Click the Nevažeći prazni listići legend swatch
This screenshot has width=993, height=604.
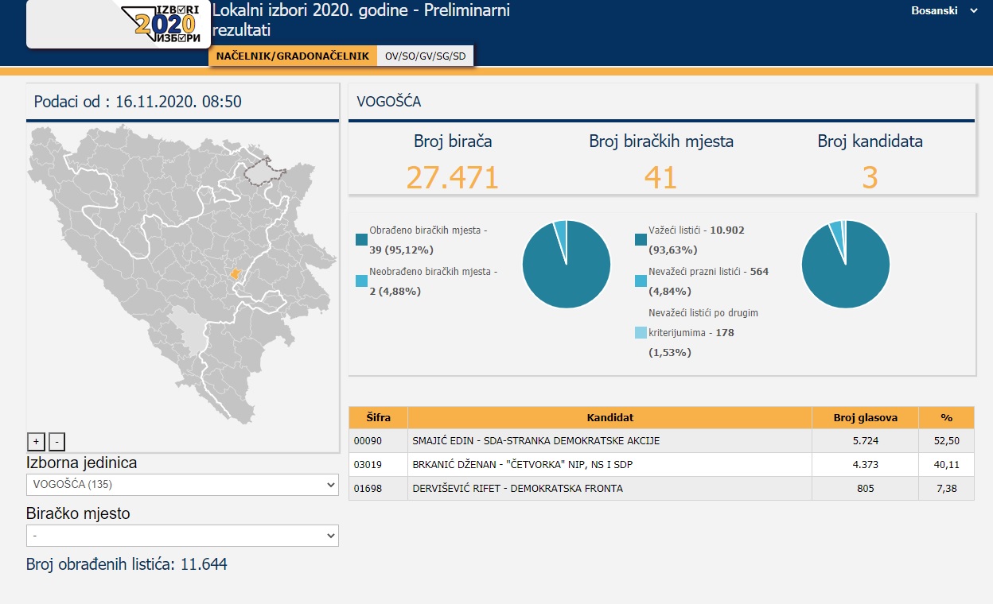pyautogui.click(x=641, y=281)
